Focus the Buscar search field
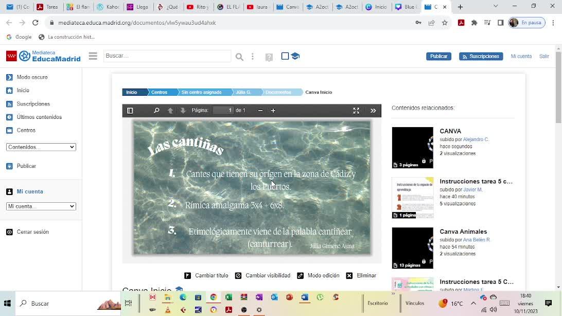 click(x=167, y=56)
